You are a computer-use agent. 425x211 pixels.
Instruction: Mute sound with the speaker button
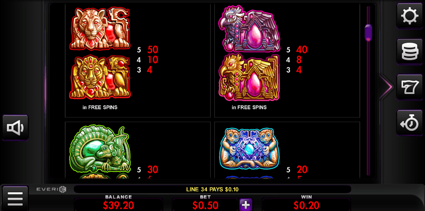pos(16,128)
